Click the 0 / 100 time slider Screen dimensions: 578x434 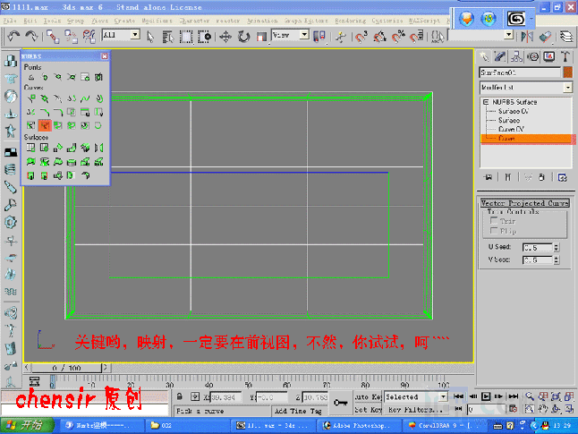[66, 368]
